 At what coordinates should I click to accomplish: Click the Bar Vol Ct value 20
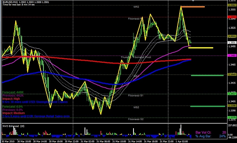pyautogui.click(x=224, y=132)
